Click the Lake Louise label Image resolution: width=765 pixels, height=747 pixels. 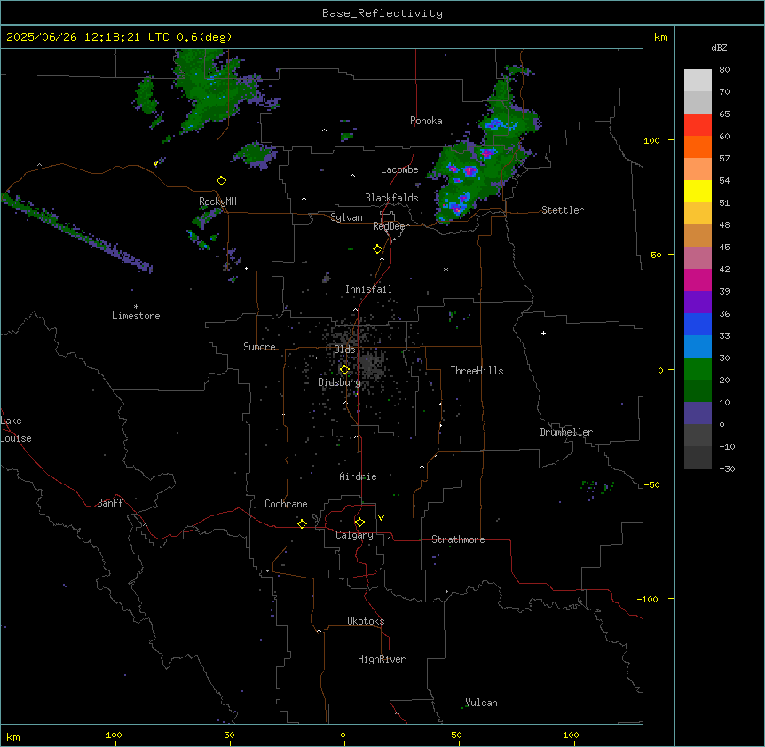tap(16, 429)
